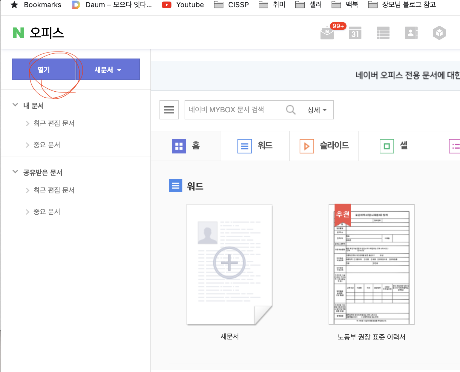The width and height of the screenshot is (460, 372).
Task: Open the 노동부 권장 표준 이력서 template thumbnail
Action: (372, 265)
